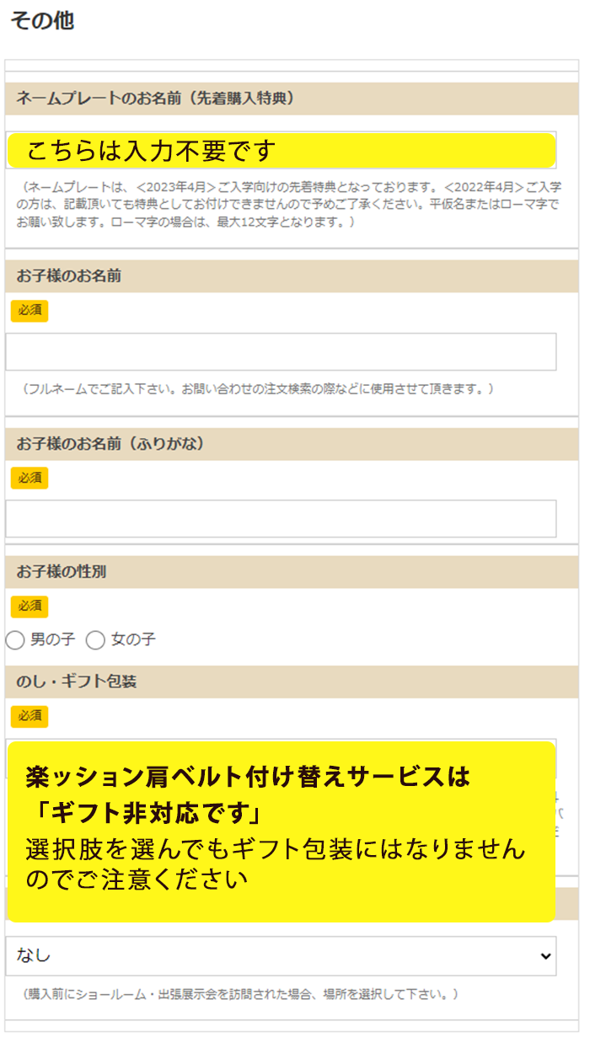Click the 必須 badge under お子様のお名前 header
The width and height of the screenshot is (590, 1048).
click(x=29, y=310)
